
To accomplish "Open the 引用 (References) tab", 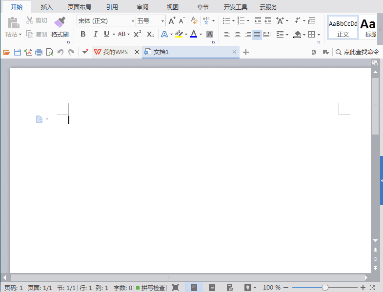I will (112, 7).
